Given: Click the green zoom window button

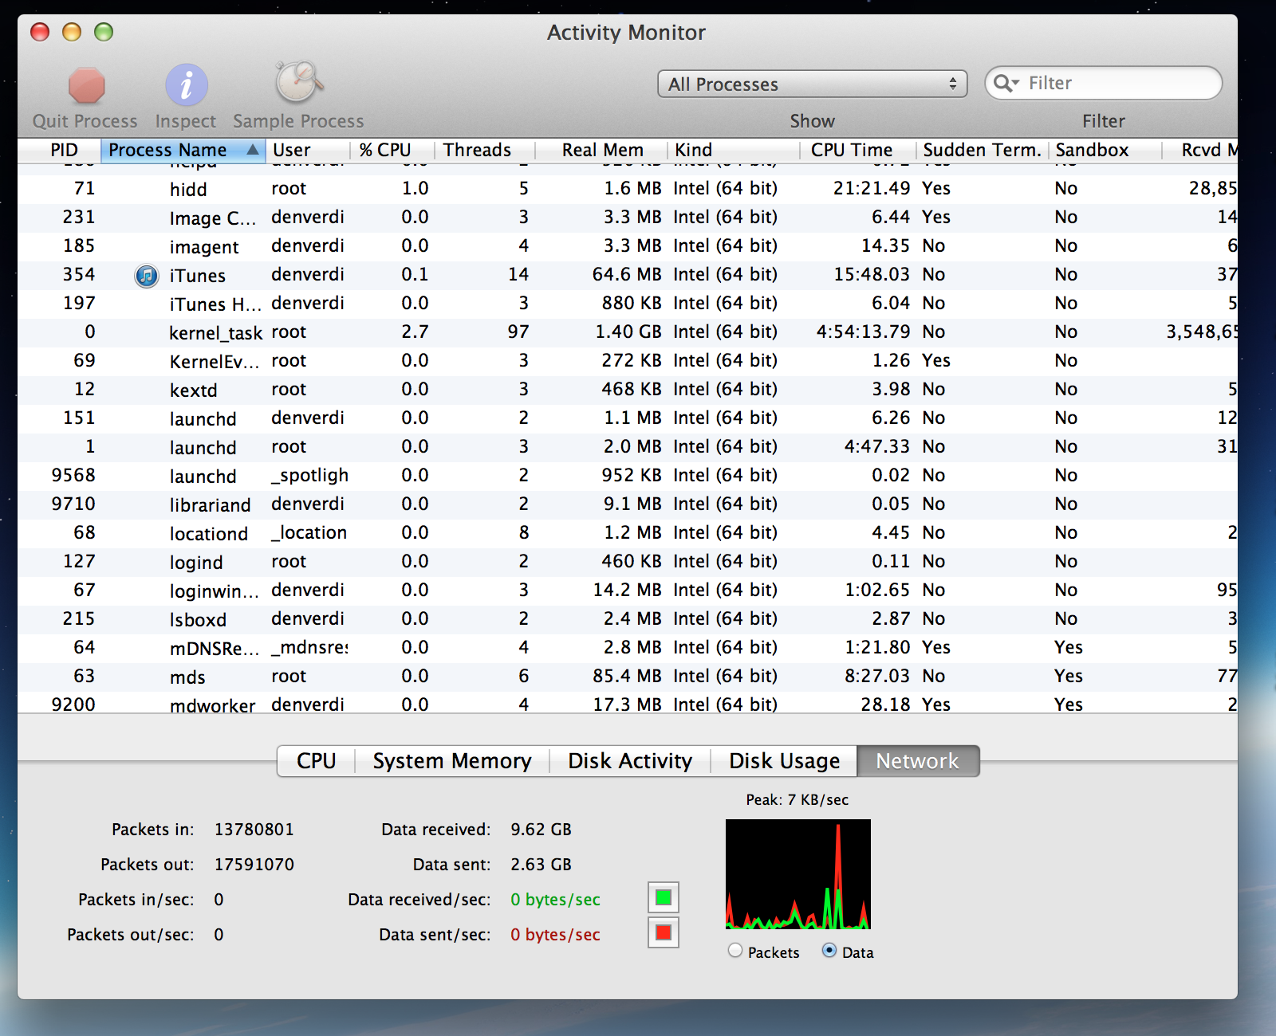Looking at the screenshot, I should (104, 32).
